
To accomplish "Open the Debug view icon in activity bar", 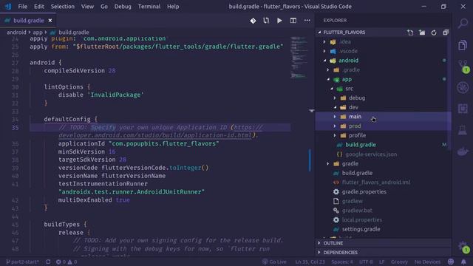I will click(x=463, y=87).
